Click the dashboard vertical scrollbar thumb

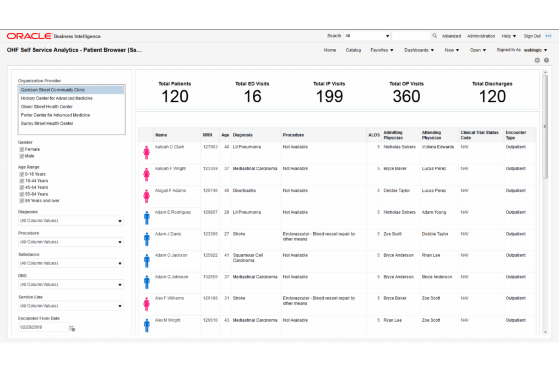[x=545, y=127]
